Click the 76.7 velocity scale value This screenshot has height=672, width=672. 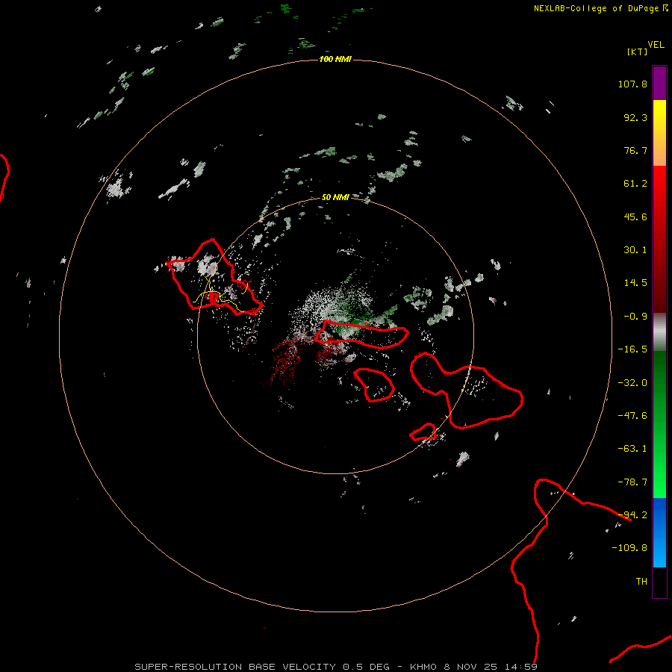[635, 150]
